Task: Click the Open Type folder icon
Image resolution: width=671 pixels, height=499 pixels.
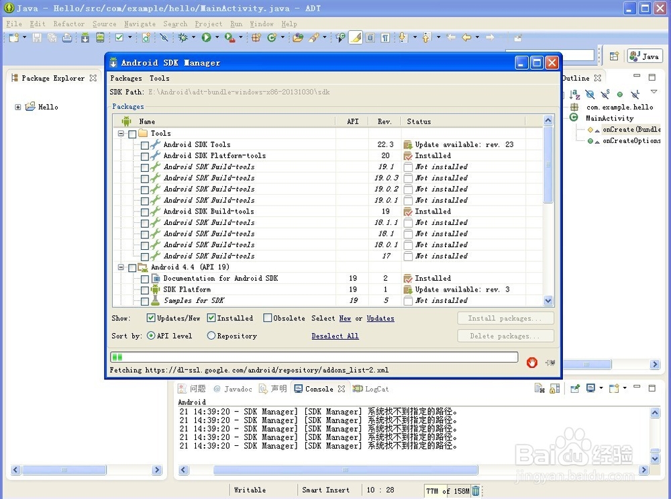Action: pyautogui.click(x=298, y=38)
